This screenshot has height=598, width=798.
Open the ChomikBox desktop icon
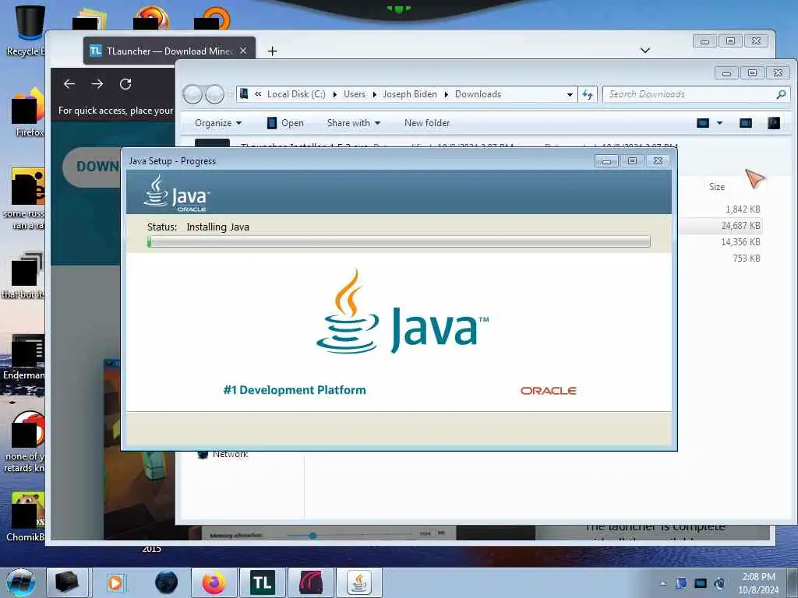coord(26,517)
